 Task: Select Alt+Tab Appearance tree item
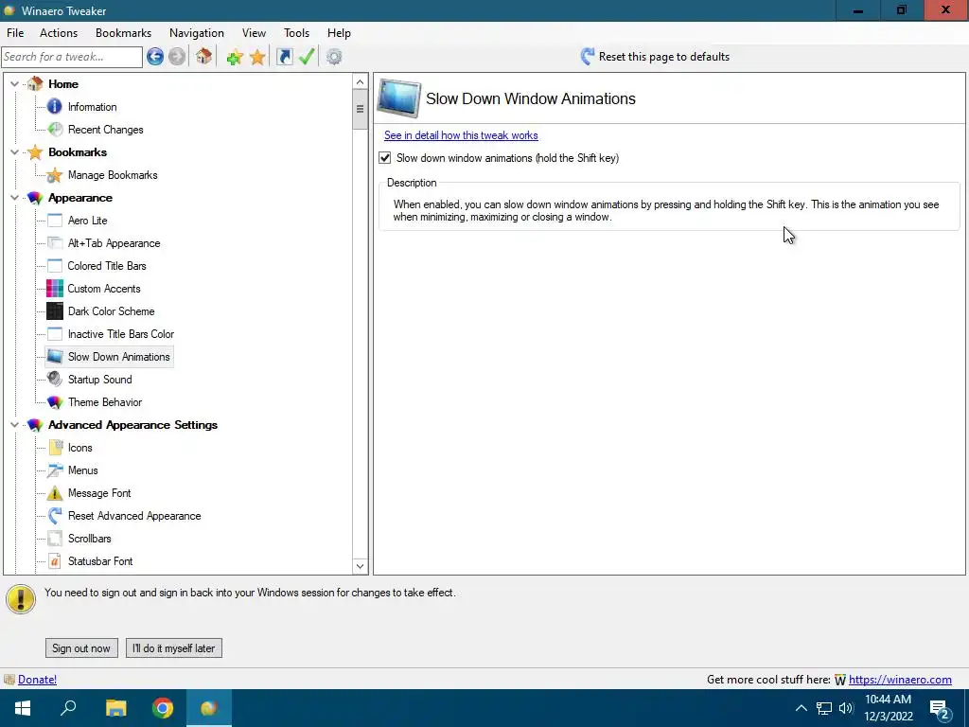pyautogui.click(x=114, y=243)
